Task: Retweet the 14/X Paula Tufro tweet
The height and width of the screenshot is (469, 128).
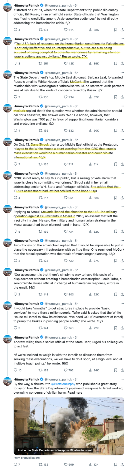Action: point(43,294)
